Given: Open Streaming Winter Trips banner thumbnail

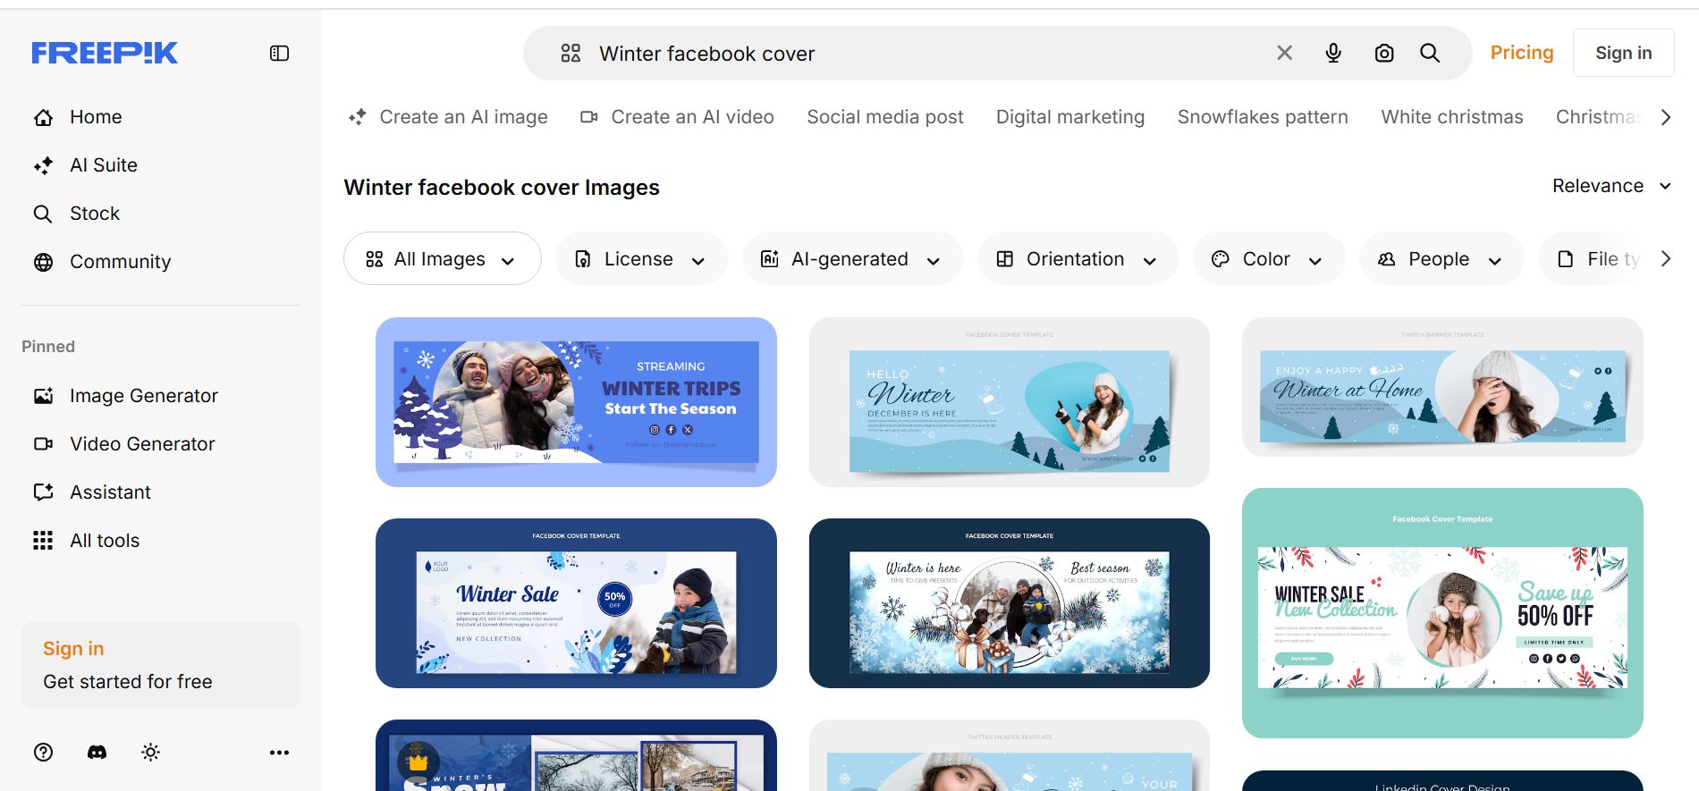Looking at the screenshot, I should click(576, 402).
